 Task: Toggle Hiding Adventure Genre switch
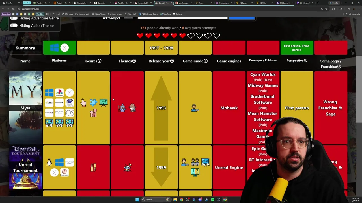[x=14, y=18]
